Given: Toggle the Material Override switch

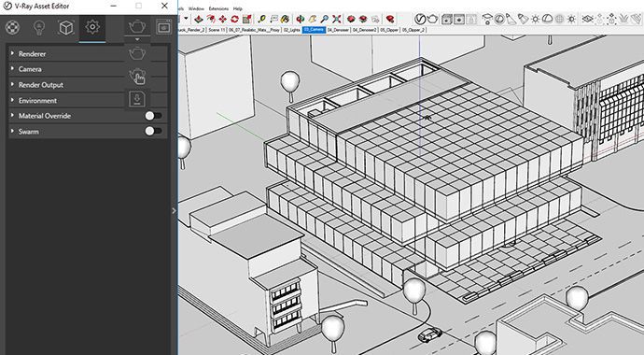Looking at the screenshot, I should tap(154, 116).
